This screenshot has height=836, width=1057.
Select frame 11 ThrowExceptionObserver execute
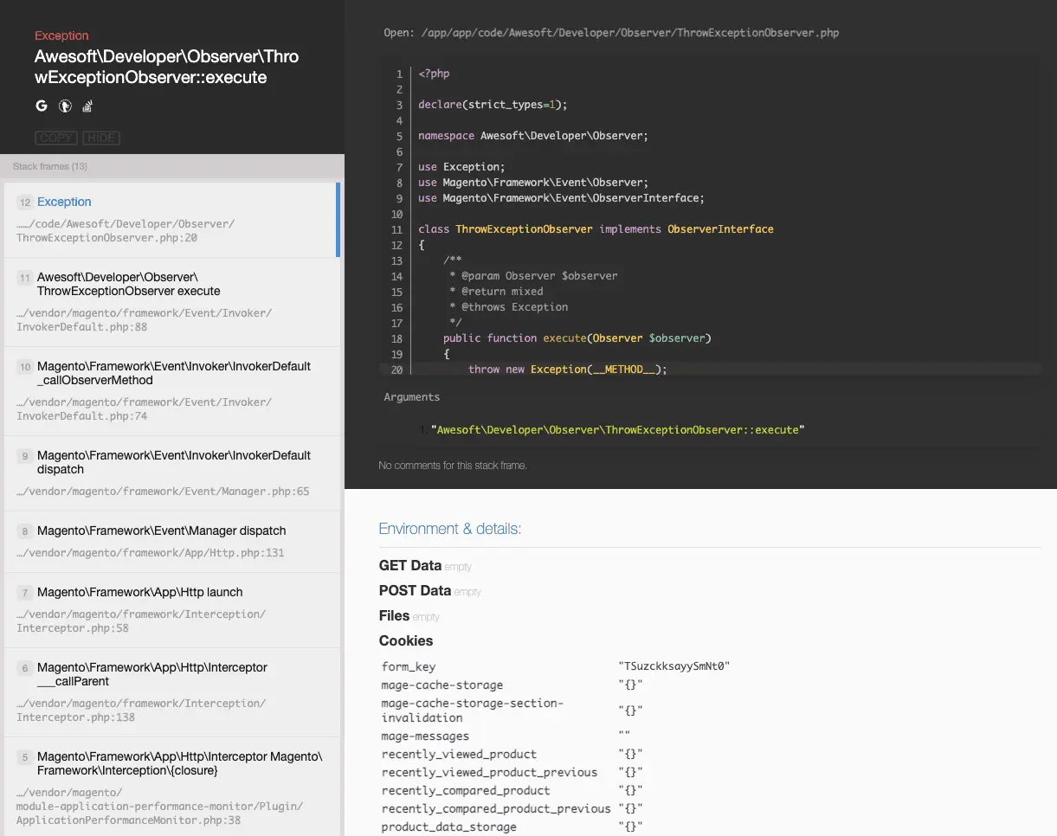click(128, 284)
